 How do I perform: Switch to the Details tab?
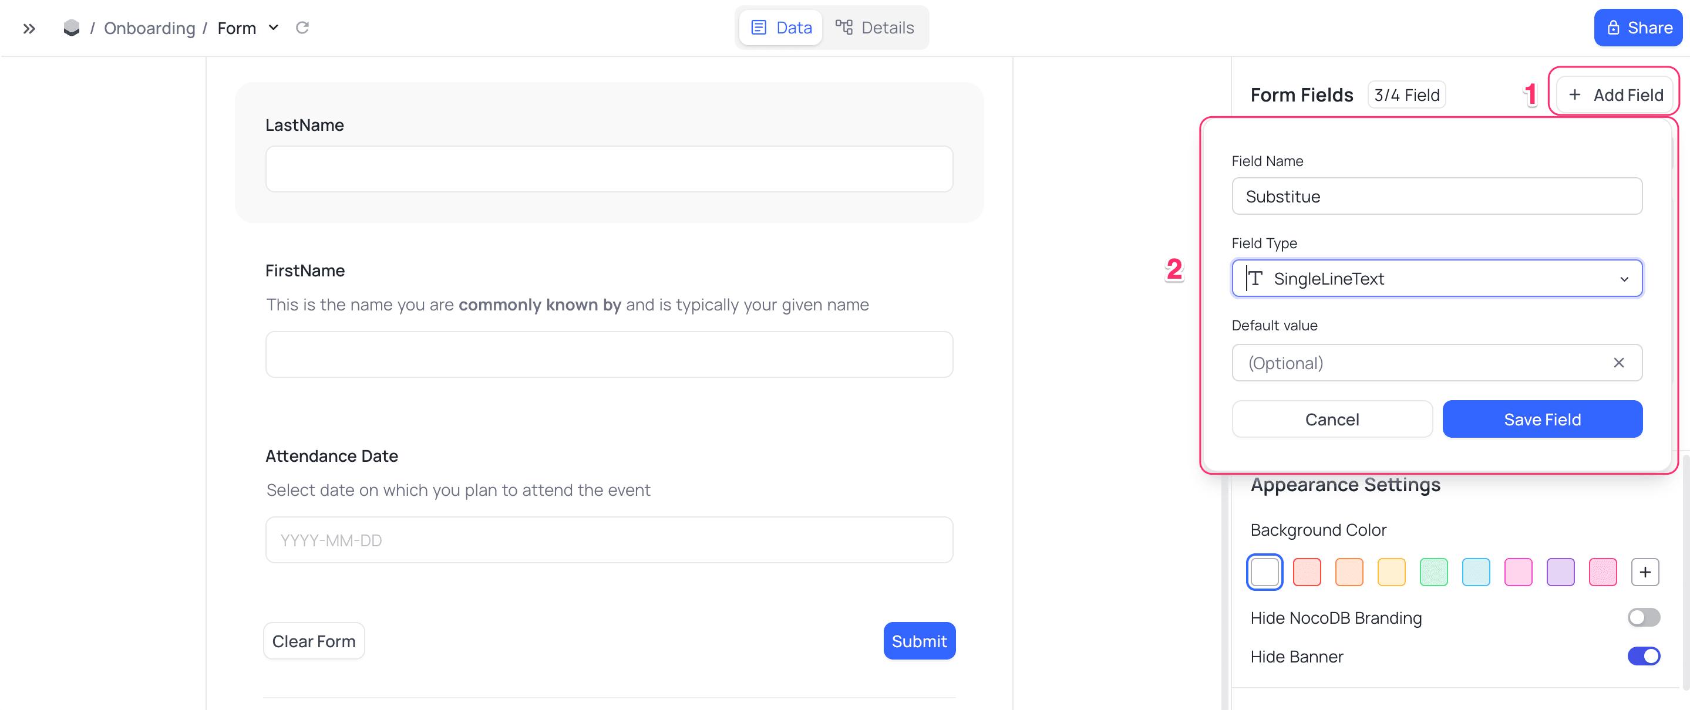coord(874,28)
